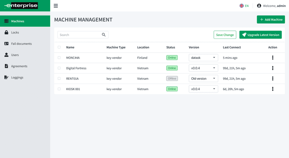Click the KIOSK 001 machine name

coord(73,89)
